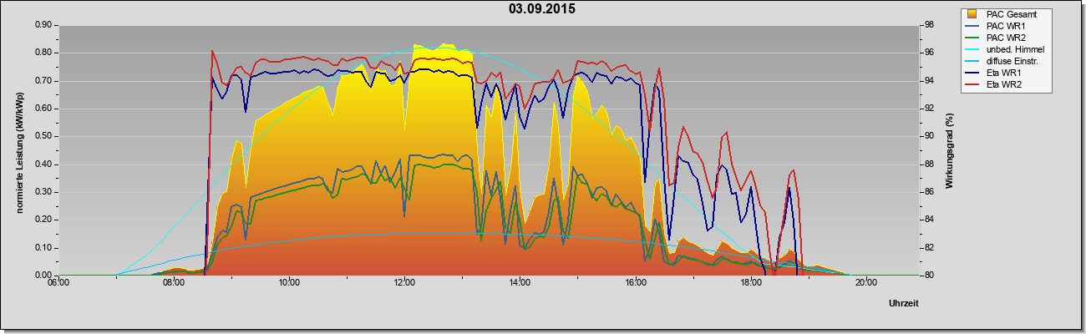Click the 20:00 time axis tick label
Screen dimensions: 1086x334
pyautogui.click(x=865, y=282)
